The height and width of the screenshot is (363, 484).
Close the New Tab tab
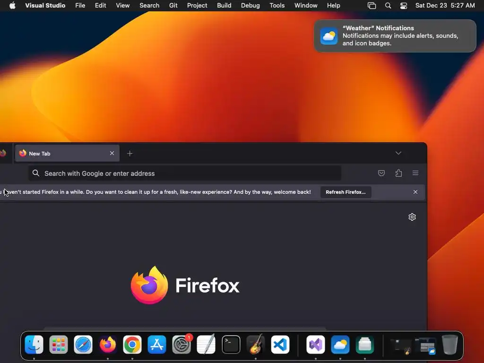(x=112, y=153)
